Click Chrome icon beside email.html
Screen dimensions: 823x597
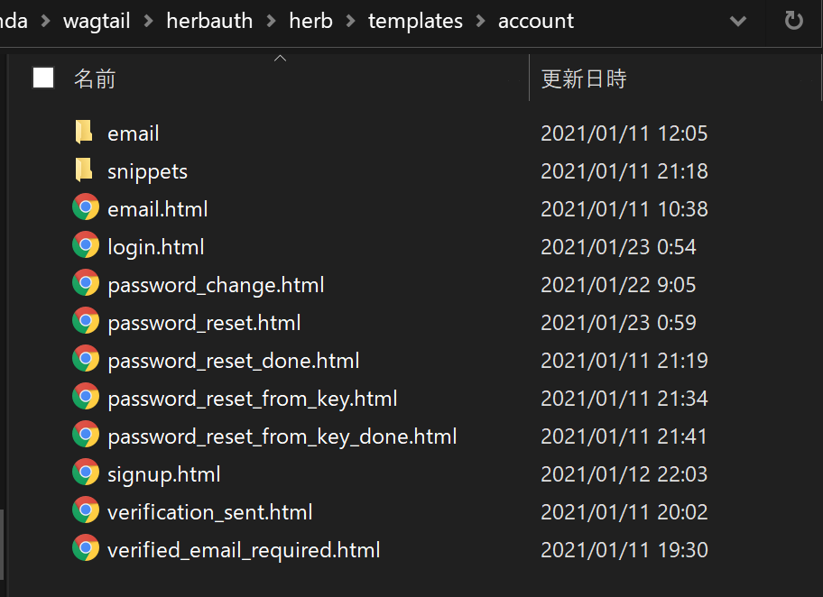pyautogui.click(x=86, y=208)
